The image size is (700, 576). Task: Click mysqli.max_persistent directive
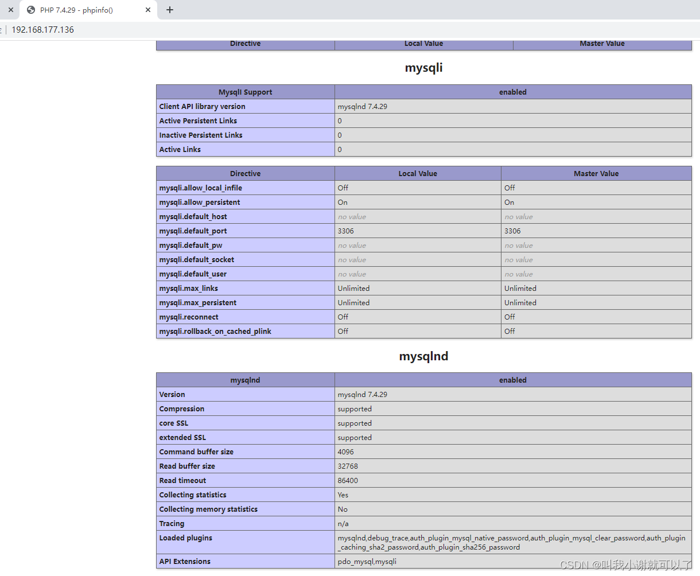click(x=198, y=303)
